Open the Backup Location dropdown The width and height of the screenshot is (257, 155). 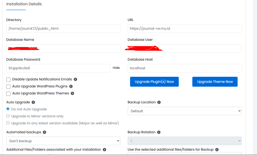pyautogui.click(x=184, y=111)
